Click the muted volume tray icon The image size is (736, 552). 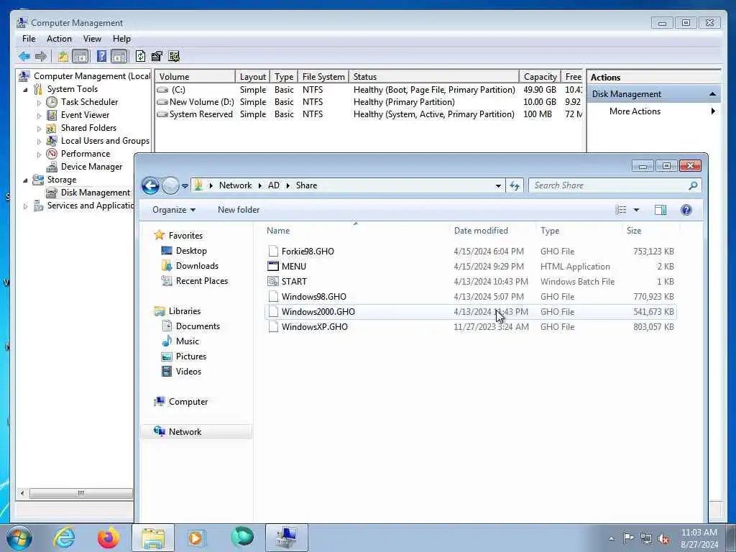pyautogui.click(x=663, y=539)
